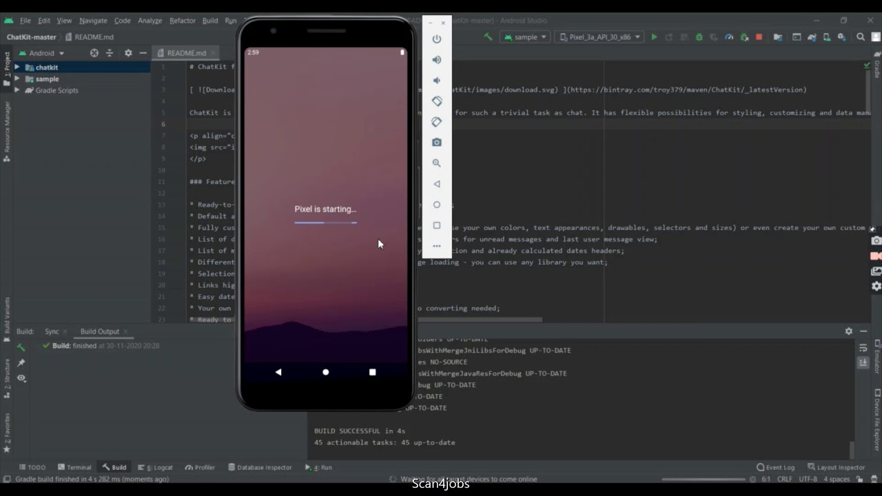The height and width of the screenshot is (496, 882).
Task: Open the 4 spaces indent selector
Action: (x=836, y=479)
